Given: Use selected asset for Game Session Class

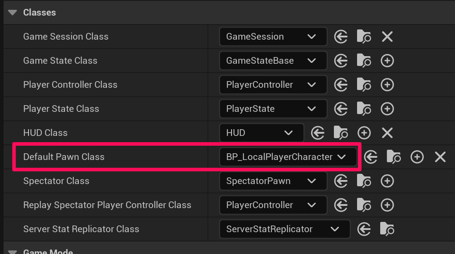Looking at the screenshot, I should click(x=341, y=37).
